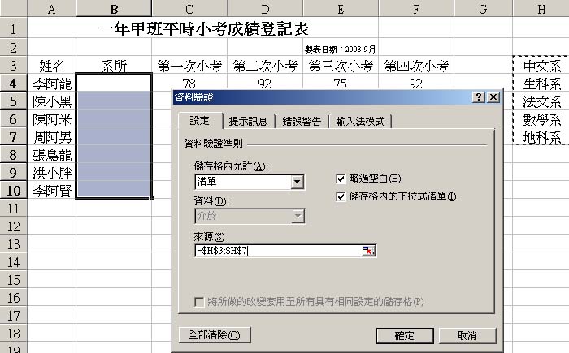Image resolution: width=569 pixels, height=353 pixels.
Task: Switch to the 錯誤警告 tab
Action: pos(302,122)
